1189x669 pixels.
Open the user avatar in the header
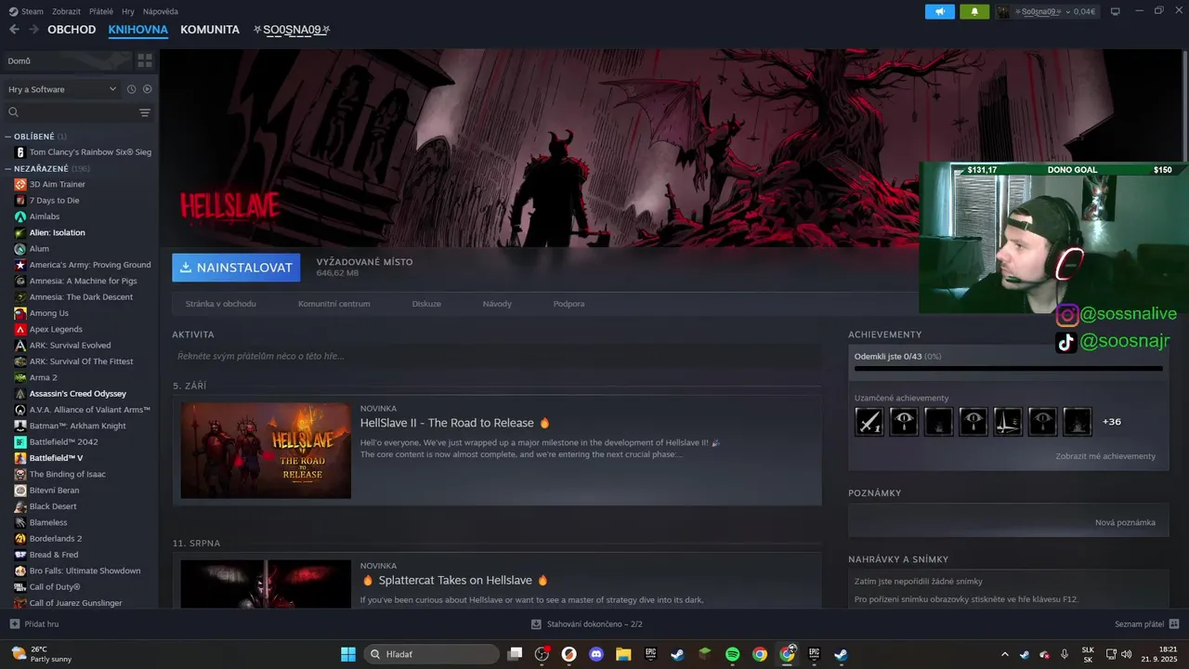click(x=1003, y=11)
